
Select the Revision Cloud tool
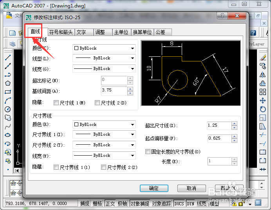pyautogui.click(x=8, y=118)
